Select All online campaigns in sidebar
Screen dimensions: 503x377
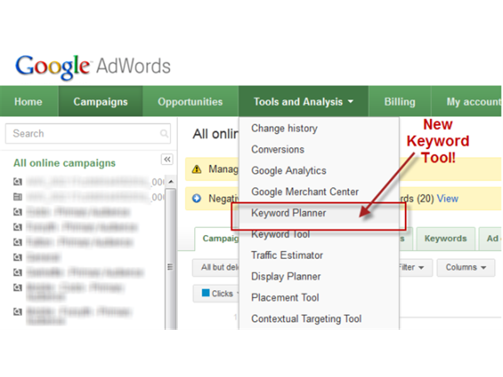64,163
